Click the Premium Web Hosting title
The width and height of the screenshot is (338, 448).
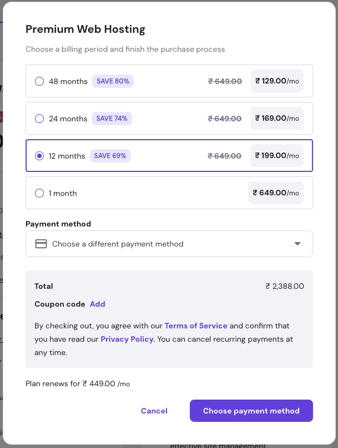(x=85, y=29)
